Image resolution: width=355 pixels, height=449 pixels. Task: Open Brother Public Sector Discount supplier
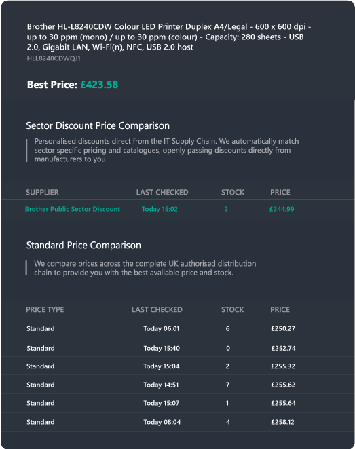[73, 209]
